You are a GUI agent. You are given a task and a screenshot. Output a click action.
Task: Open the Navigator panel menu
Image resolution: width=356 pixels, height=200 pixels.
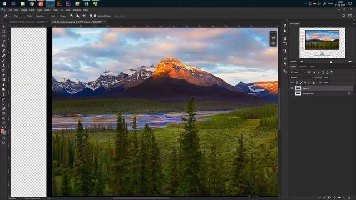[353, 24]
